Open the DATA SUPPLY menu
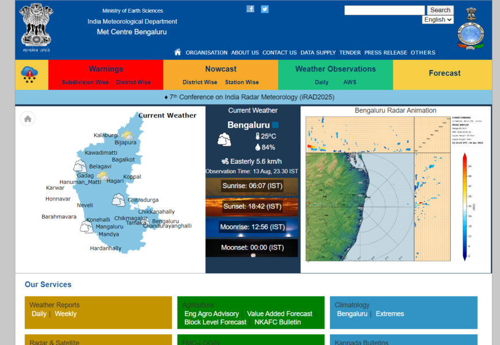The image size is (500, 345). coord(318,52)
